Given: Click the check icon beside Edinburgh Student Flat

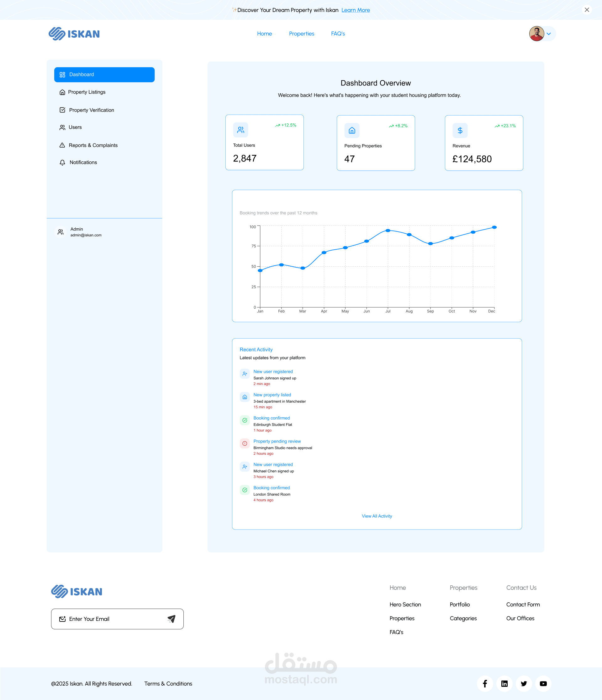Looking at the screenshot, I should [x=245, y=420].
